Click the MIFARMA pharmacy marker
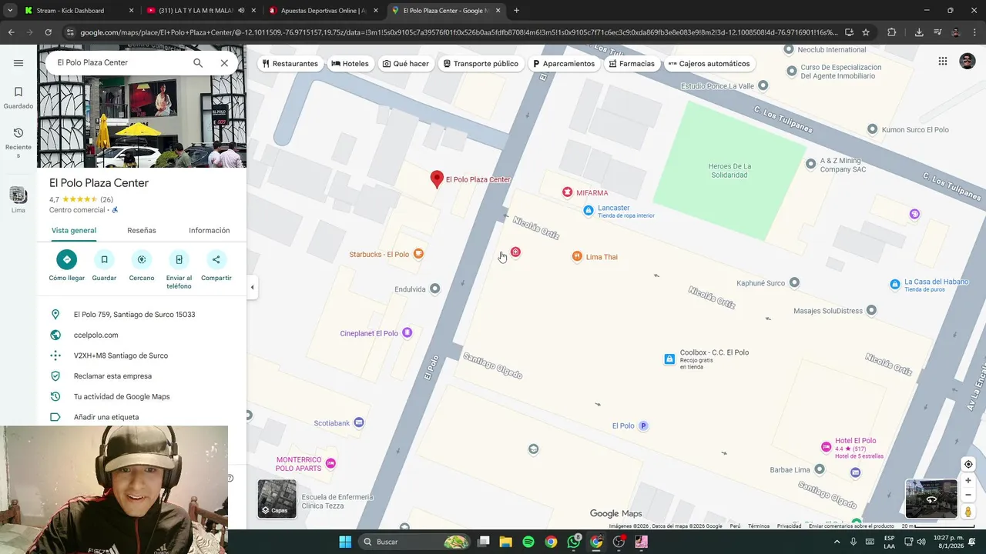986x554 pixels. pyautogui.click(x=568, y=192)
